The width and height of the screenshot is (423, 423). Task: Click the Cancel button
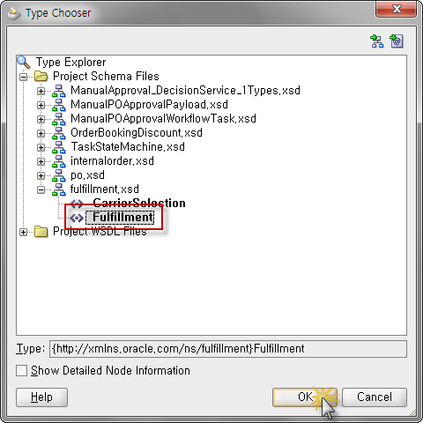coord(375,397)
